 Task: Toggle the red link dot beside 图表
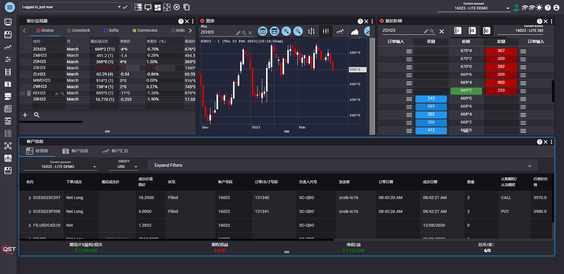click(202, 21)
